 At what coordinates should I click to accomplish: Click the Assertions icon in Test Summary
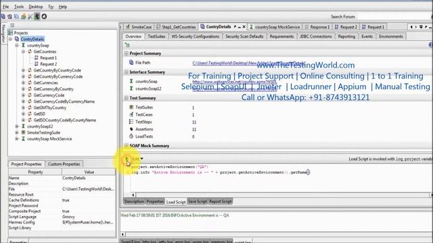[131, 129]
